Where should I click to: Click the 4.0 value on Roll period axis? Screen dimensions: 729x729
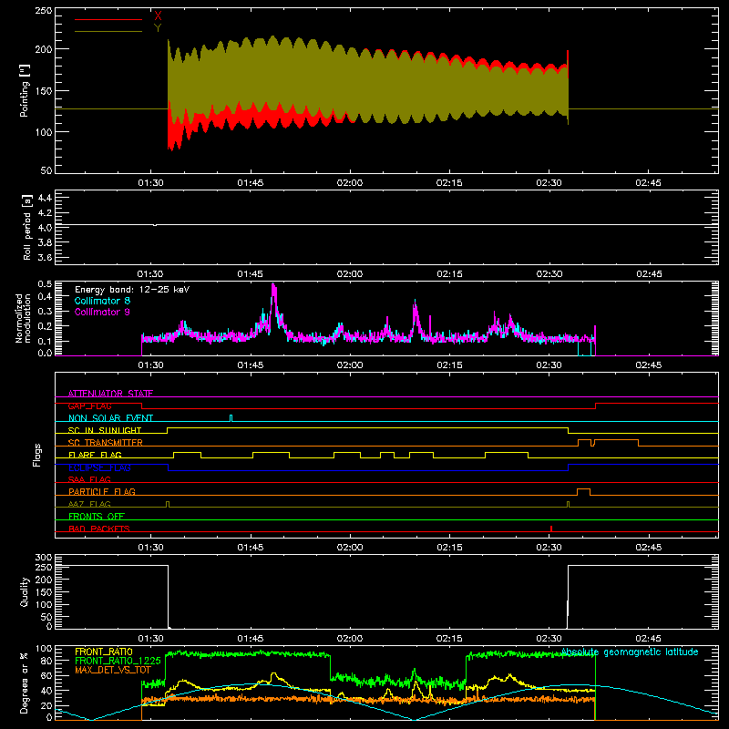click(x=45, y=228)
